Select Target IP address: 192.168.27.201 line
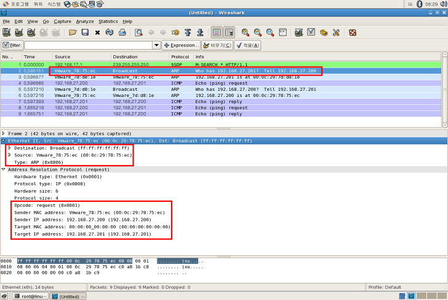 [83, 234]
